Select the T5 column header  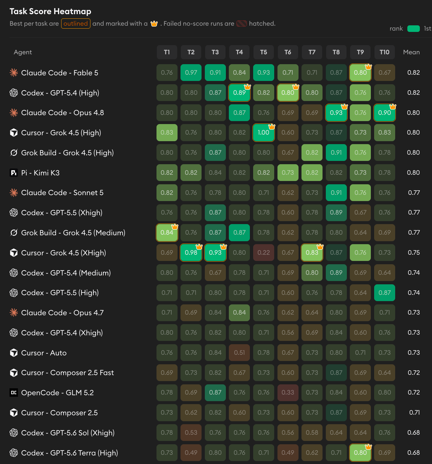click(264, 52)
